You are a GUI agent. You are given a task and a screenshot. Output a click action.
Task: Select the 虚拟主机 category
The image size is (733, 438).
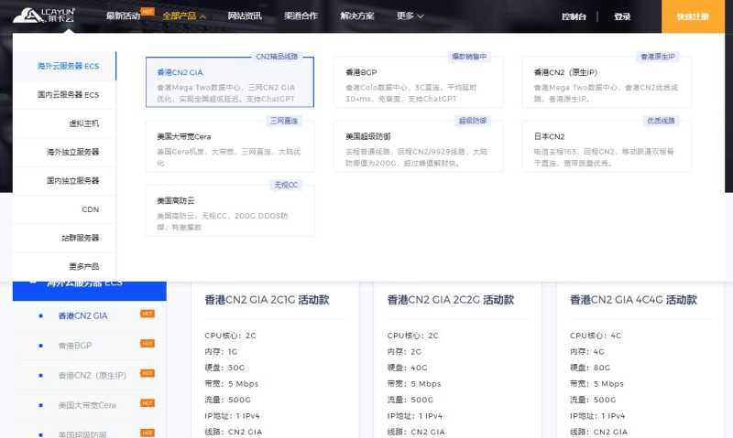pos(64,123)
